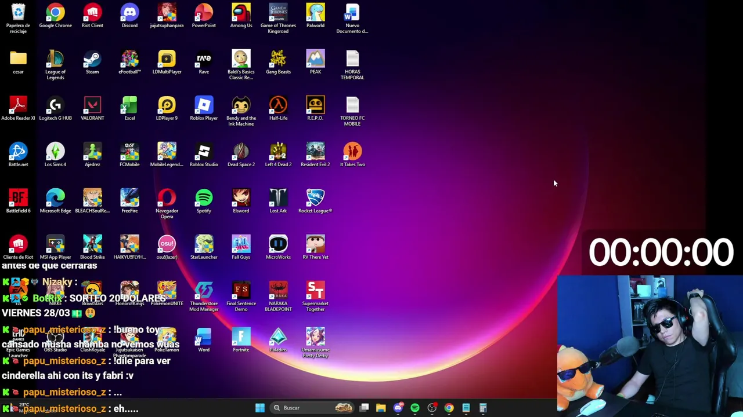Image resolution: width=743 pixels, height=417 pixels.
Task: Select the osu!(lazer) icon
Action: tap(167, 247)
